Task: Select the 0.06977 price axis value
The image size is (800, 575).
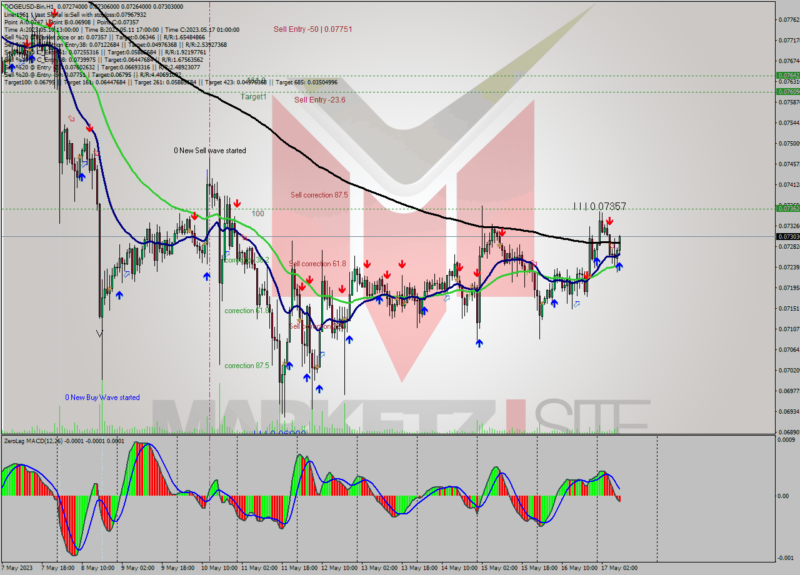Action: click(x=788, y=391)
